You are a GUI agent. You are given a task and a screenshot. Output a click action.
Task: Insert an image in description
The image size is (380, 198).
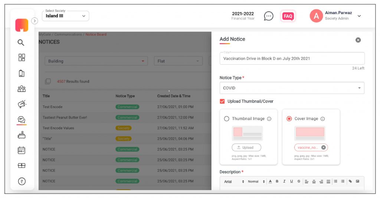(357, 182)
